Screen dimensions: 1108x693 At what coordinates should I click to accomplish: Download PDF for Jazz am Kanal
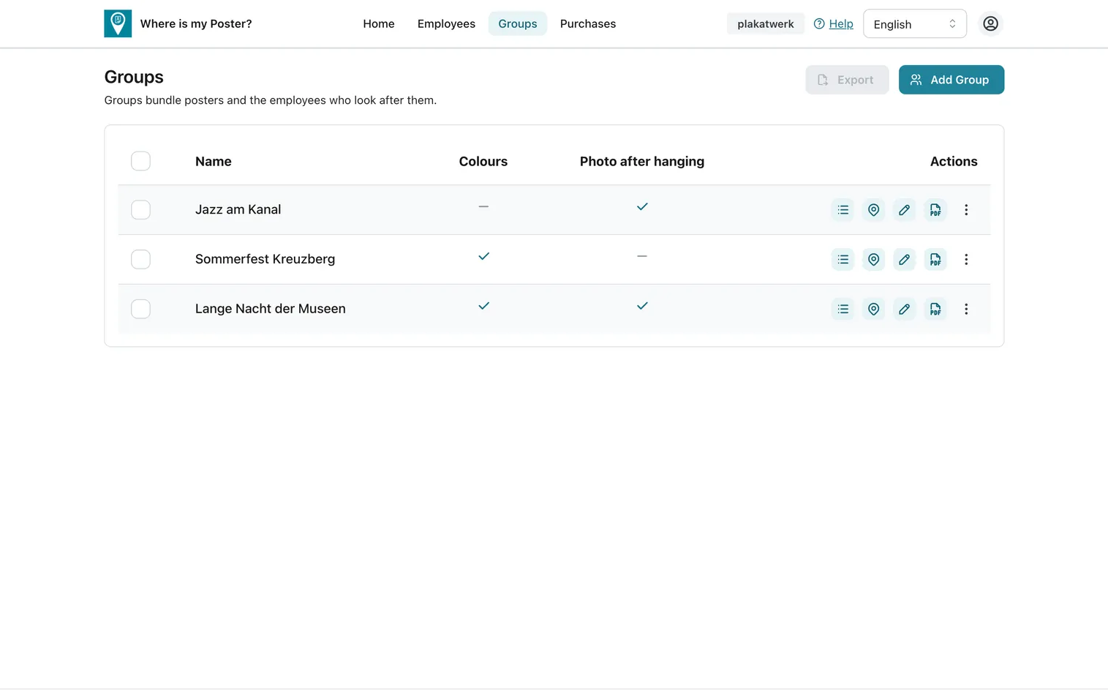(x=935, y=210)
